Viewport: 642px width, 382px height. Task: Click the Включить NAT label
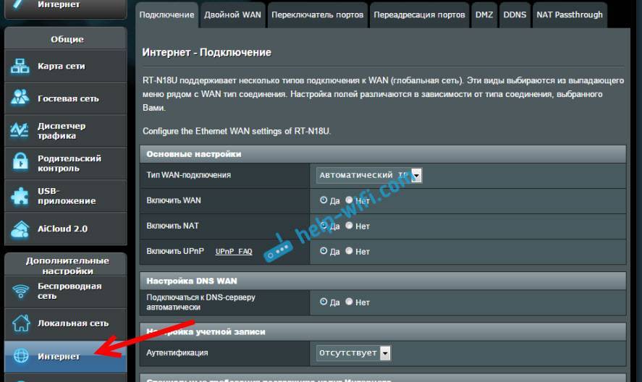coord(173,226)
